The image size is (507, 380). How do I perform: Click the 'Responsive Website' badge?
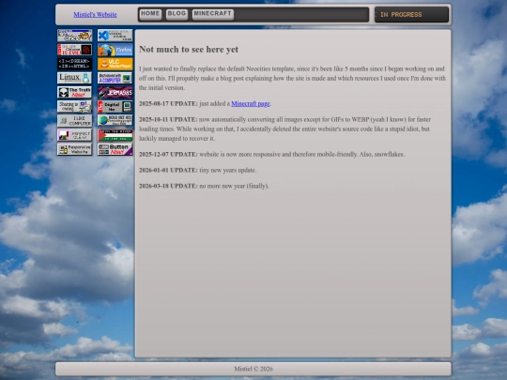click(x=75, y=149)
